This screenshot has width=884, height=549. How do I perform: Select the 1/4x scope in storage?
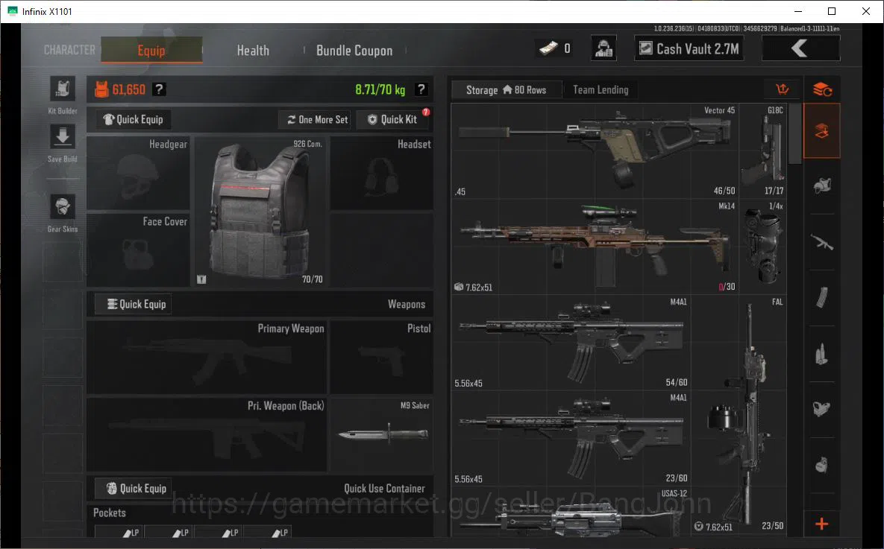[x=763, y=247]
